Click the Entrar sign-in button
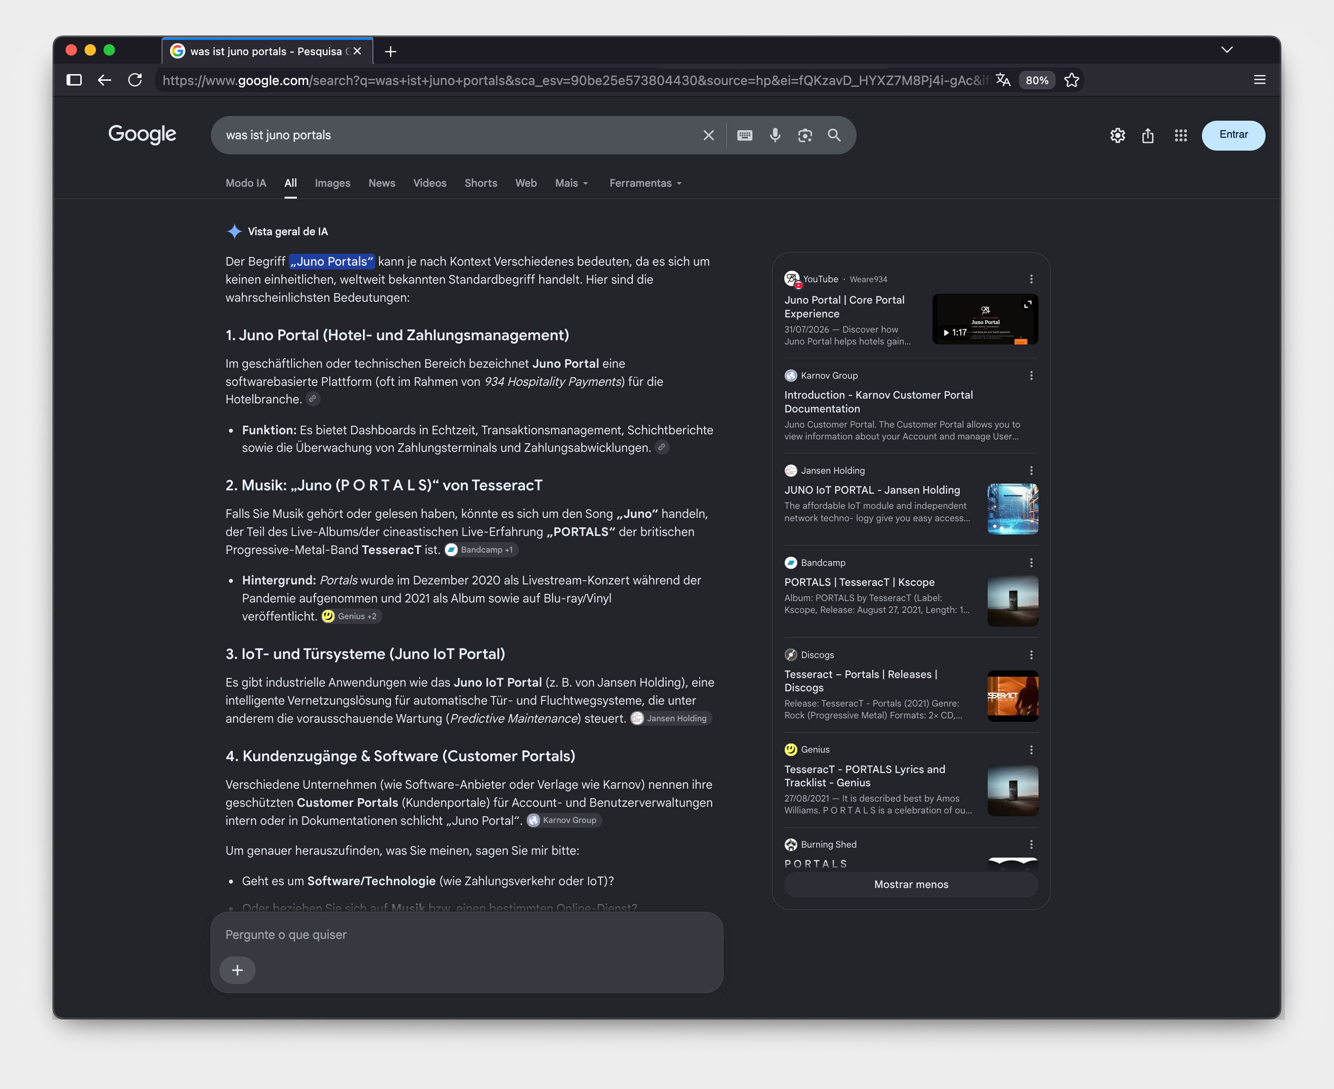Screen dimensions: 1334x1089 click(1233, 135)
